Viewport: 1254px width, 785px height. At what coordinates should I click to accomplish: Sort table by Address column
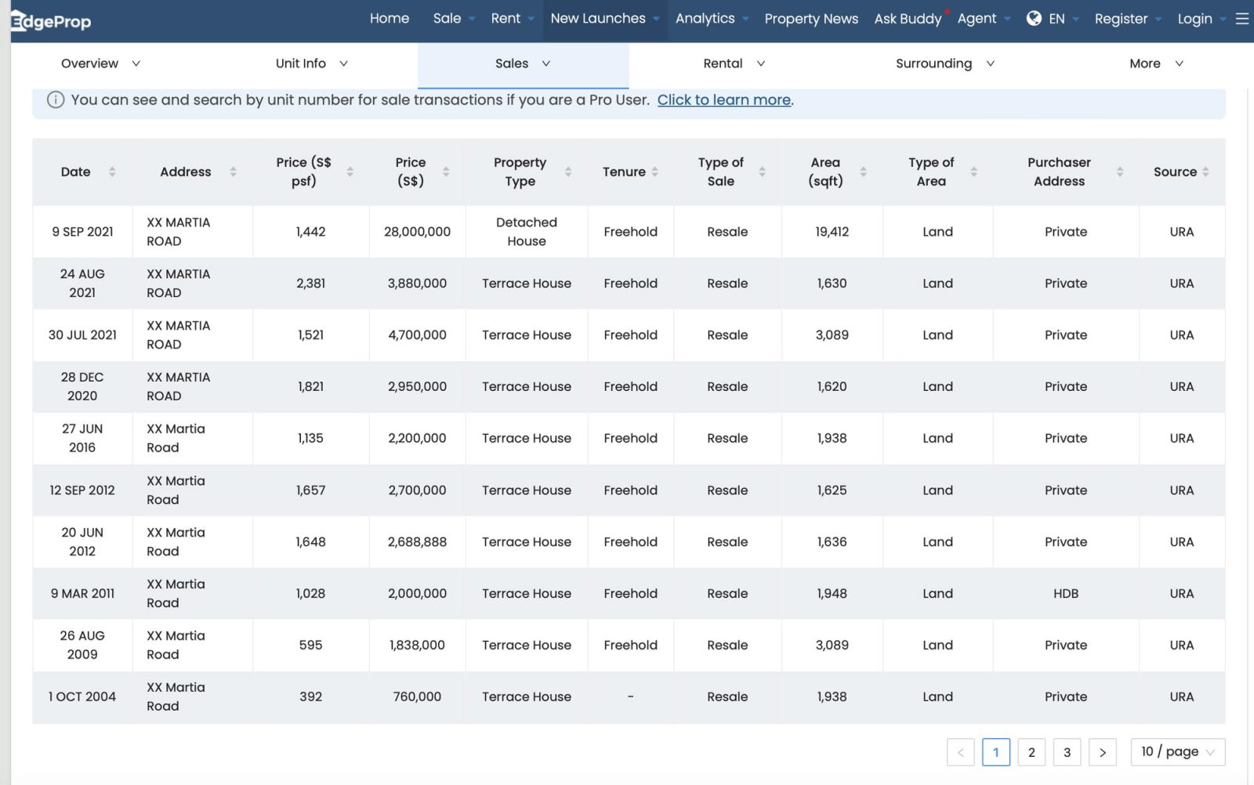coord(233,172)
